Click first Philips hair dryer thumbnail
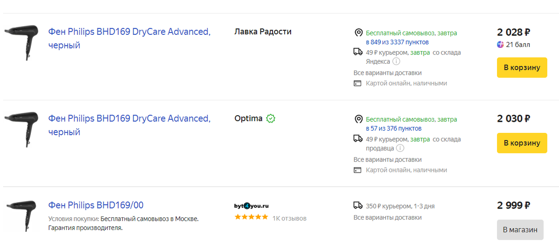This screenshot has width=559, height=249. (21, 41)
